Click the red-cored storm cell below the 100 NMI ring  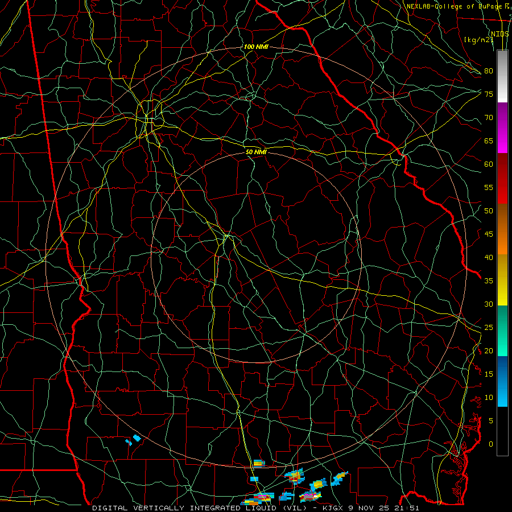295,476
